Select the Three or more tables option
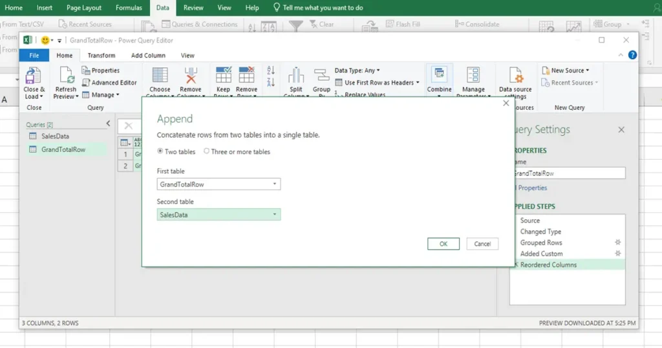This screenshot has width=662, height=348. [x=206, y=151]
